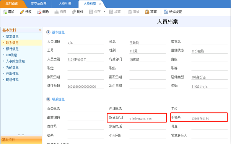Viewport: 231px width, 144px height.
Task: Open the 性别 field showing (1)男
Action: click(148, 51)
